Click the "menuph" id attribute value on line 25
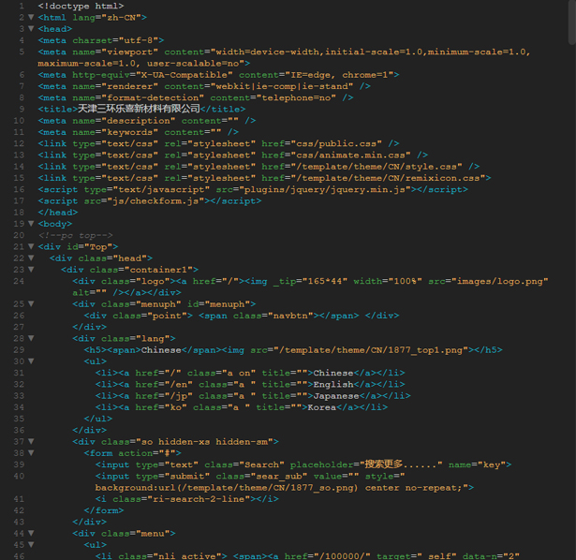The width and height of the screenshot is (576, 560). (228, 304)
